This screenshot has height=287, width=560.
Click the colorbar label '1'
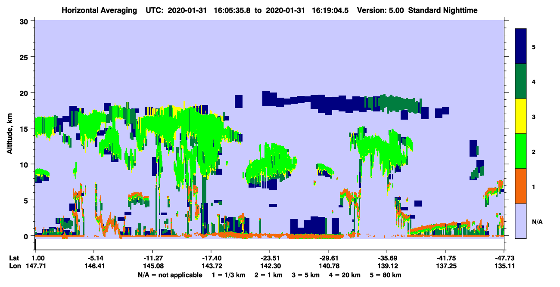[x=534, y=187]
